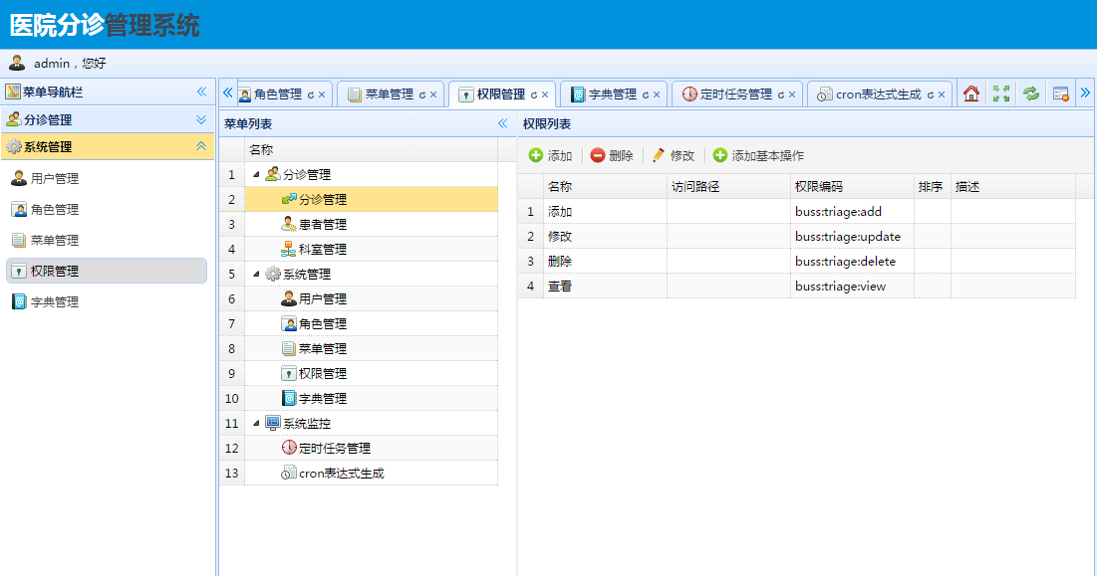1097x576 pixels.
Task: Reload the 定时任务管理 tab via its refresh icon
Action: click(x=781, y=95)
